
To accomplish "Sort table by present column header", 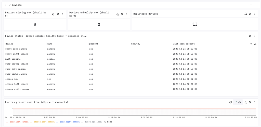I will click(x=94, y=44).
